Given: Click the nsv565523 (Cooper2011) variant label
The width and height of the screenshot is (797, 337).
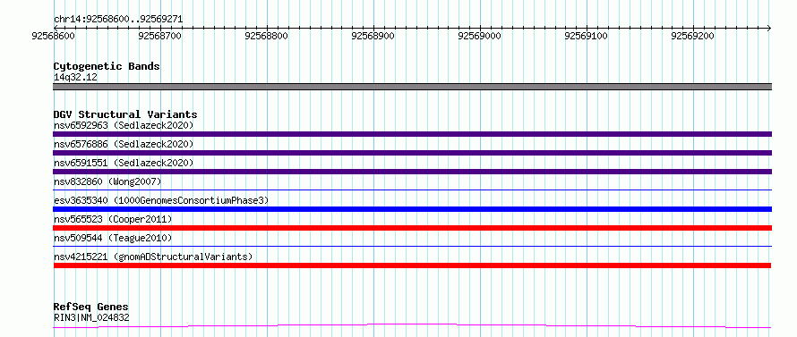Looking at the screenshot, I should 113,219.
